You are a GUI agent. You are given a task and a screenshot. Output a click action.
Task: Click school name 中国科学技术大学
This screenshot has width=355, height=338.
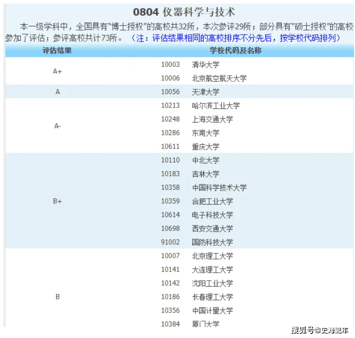tap(219, 188)
